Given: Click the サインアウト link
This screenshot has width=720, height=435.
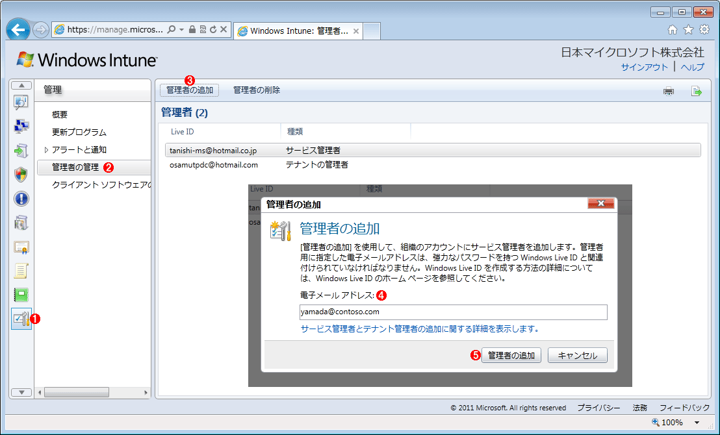Looking at the screenshot, I should 644,67.
